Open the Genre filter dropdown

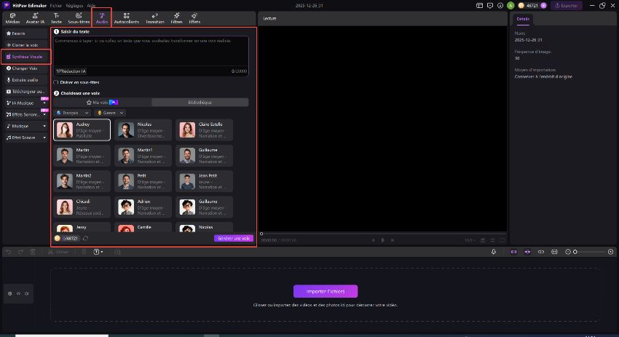(110, 113)
